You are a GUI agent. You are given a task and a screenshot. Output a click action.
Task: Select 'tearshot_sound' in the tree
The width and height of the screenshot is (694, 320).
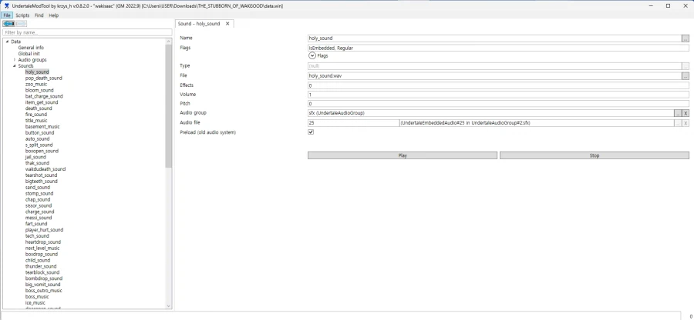pos(41,175)
